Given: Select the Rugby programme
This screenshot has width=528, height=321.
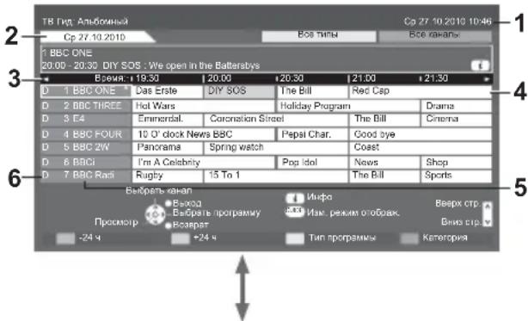Looking at the screenshot, I should pyautogui.click(x=168, y=176).
